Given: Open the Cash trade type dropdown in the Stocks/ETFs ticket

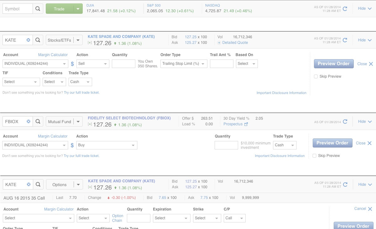Looking at the screenshot, I should coord(80,82).
